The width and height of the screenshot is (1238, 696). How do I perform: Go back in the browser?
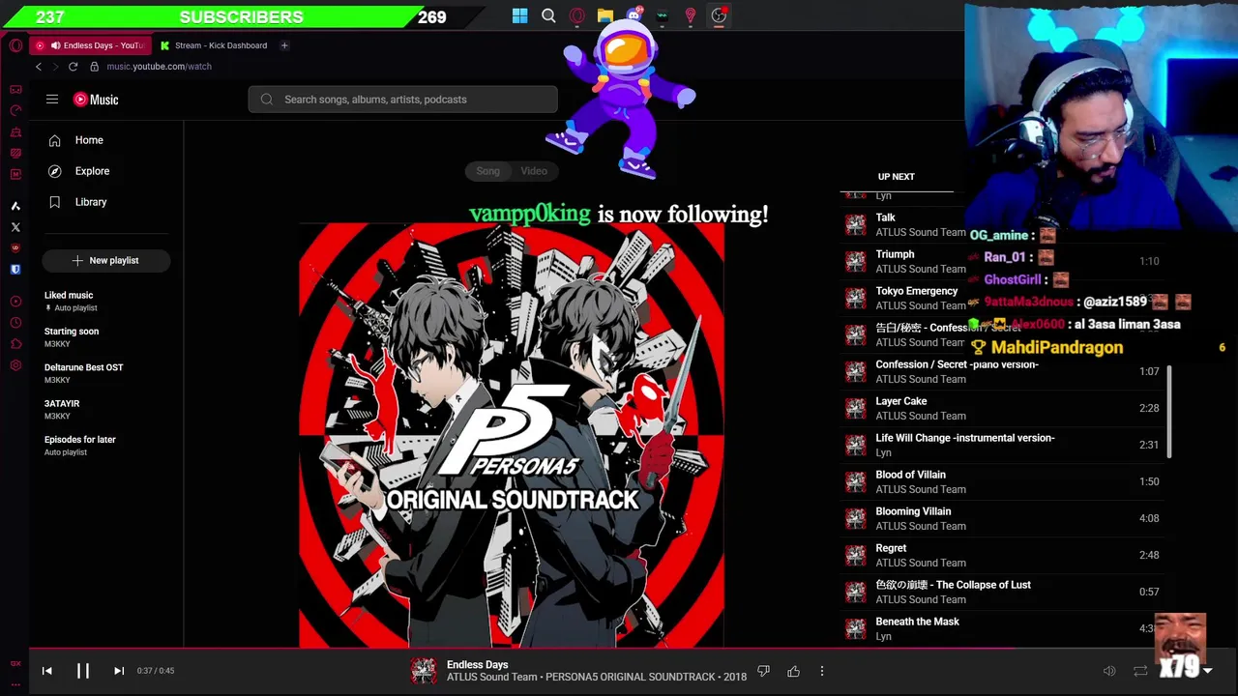click(x=39, y=67)
